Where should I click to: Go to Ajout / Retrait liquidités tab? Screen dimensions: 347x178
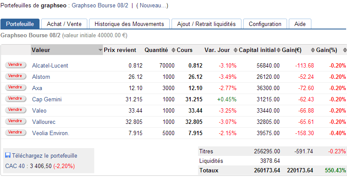pyautogui.click(x=206, y=24)
